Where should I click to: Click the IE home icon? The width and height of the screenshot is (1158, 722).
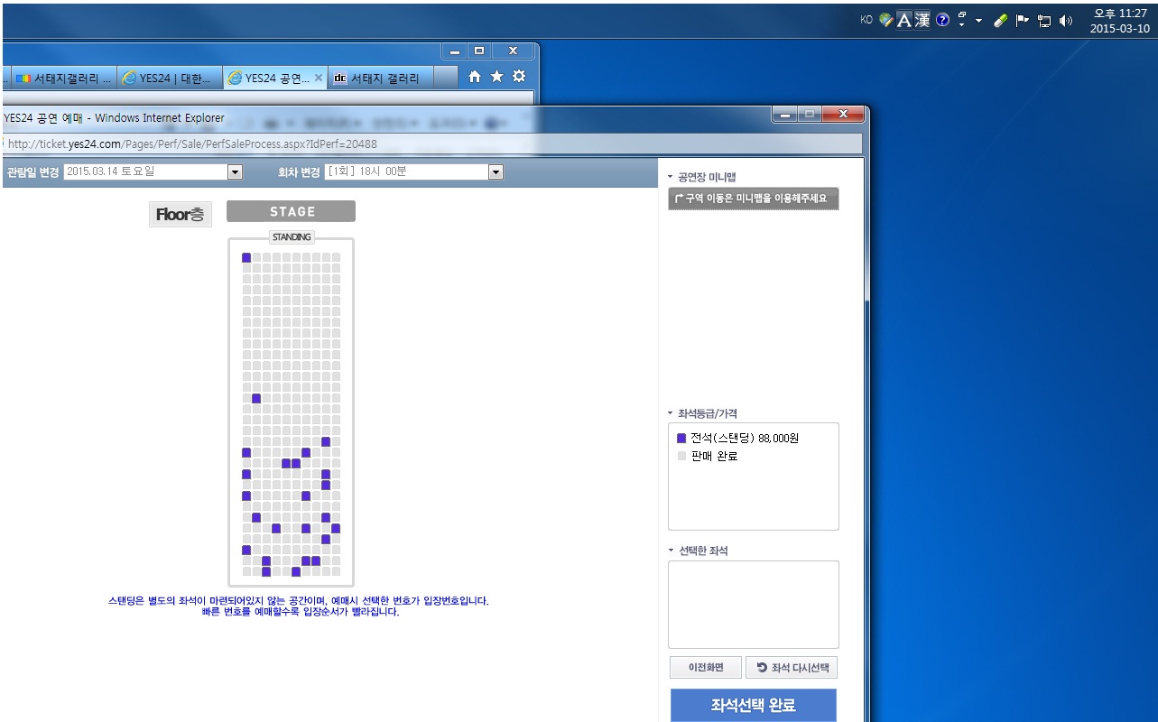(475, 78)
